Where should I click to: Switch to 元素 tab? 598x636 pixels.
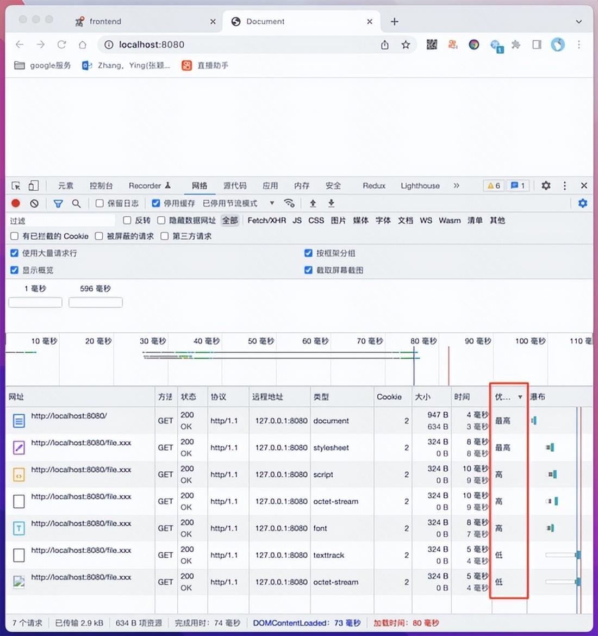[66, 186]
